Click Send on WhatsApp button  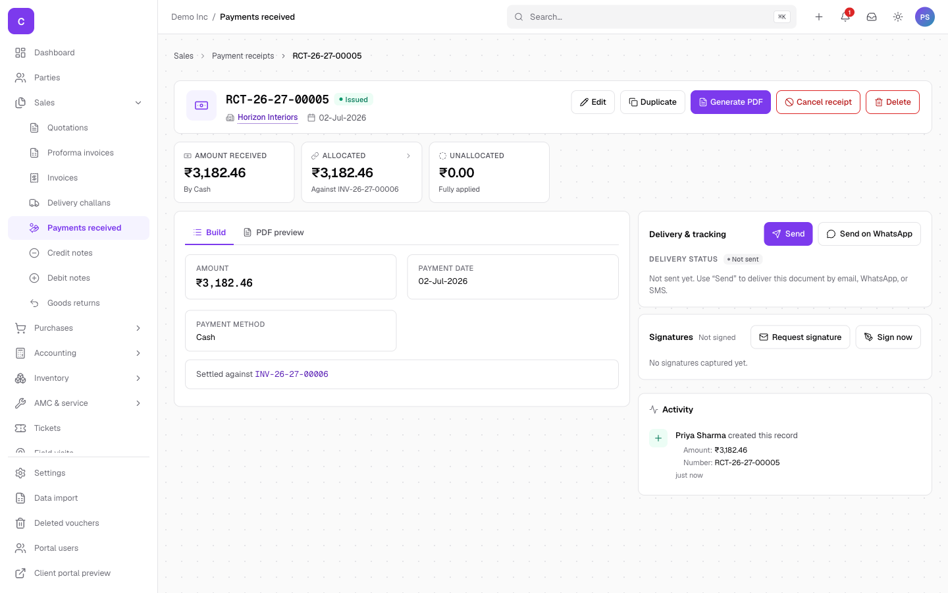tap(870, 234)
